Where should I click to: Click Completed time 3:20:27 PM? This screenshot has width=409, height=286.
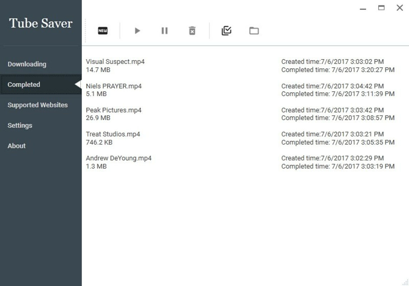pos(338,70)
